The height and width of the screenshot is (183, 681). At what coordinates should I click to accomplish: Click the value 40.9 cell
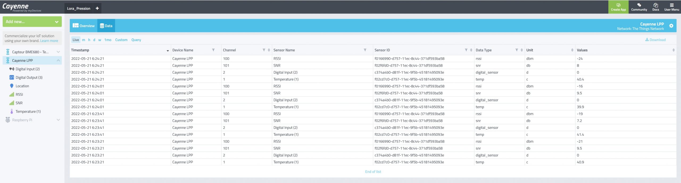pos(626,162)
